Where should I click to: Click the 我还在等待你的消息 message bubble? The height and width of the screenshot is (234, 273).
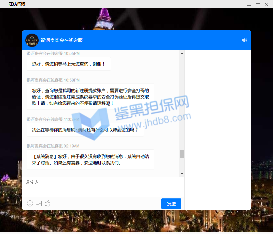click(x=85, y=130)
